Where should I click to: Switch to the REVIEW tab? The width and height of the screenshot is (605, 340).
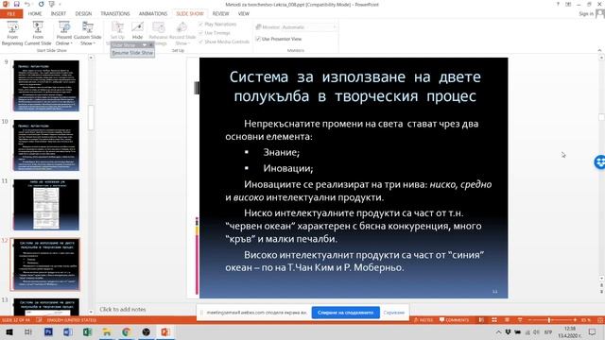220,14
